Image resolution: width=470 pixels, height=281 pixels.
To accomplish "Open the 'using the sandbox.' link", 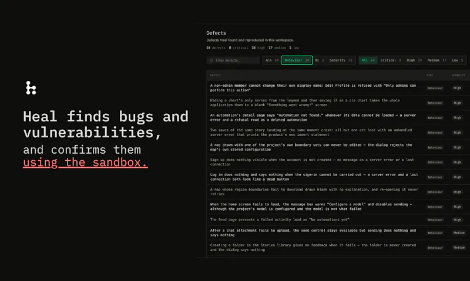I will (x=85, y=162).
